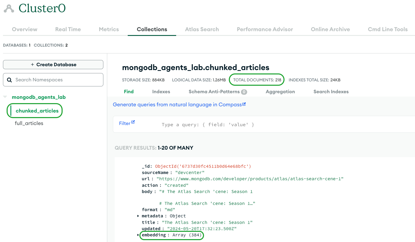Click the Cluster0 title
This screenshot has width=415, height=242.
(x=42, y=8)
